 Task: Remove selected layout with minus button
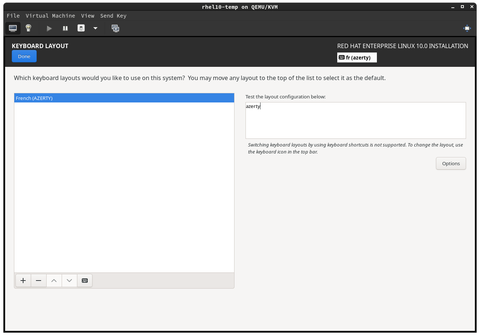(x=39, y=281)
